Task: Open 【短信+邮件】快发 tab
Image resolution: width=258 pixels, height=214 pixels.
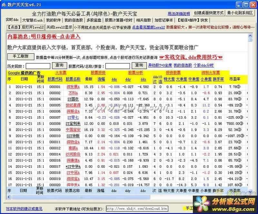Action: [193, 20]
